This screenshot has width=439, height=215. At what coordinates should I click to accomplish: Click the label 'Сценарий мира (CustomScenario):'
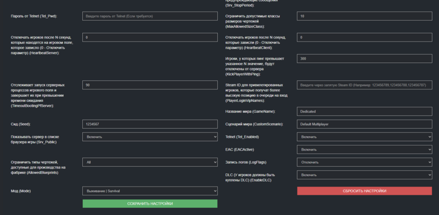click(x=254, y=124)
